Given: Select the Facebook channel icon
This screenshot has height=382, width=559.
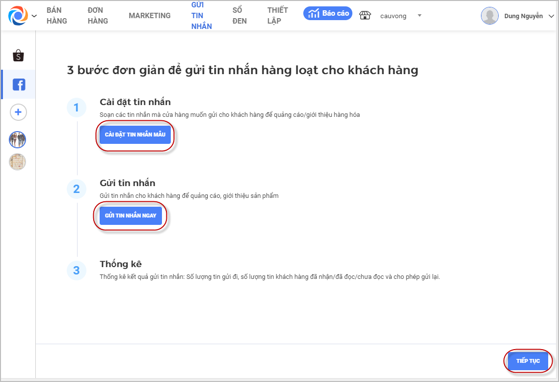Looking at the screenshot, I should (19, 84).
